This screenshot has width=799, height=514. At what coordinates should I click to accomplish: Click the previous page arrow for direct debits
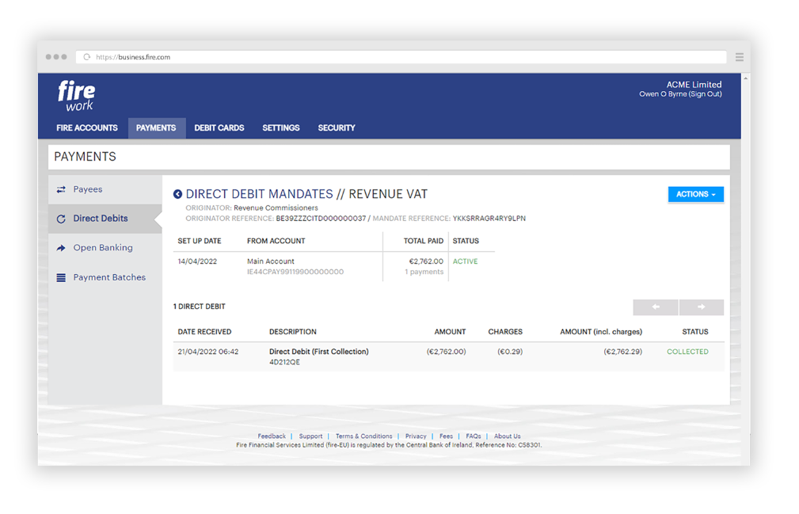[x=655, y=307]
